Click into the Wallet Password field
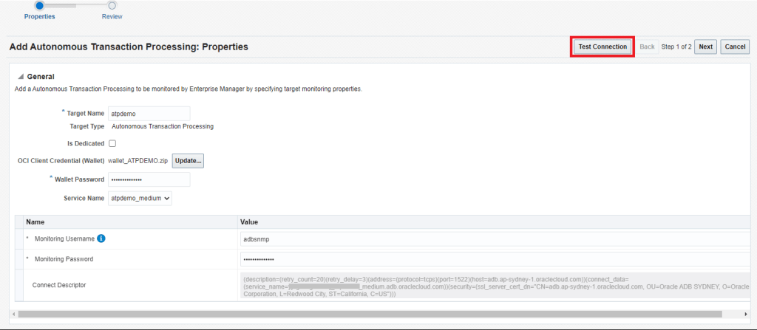 click(x=149, y=179)
